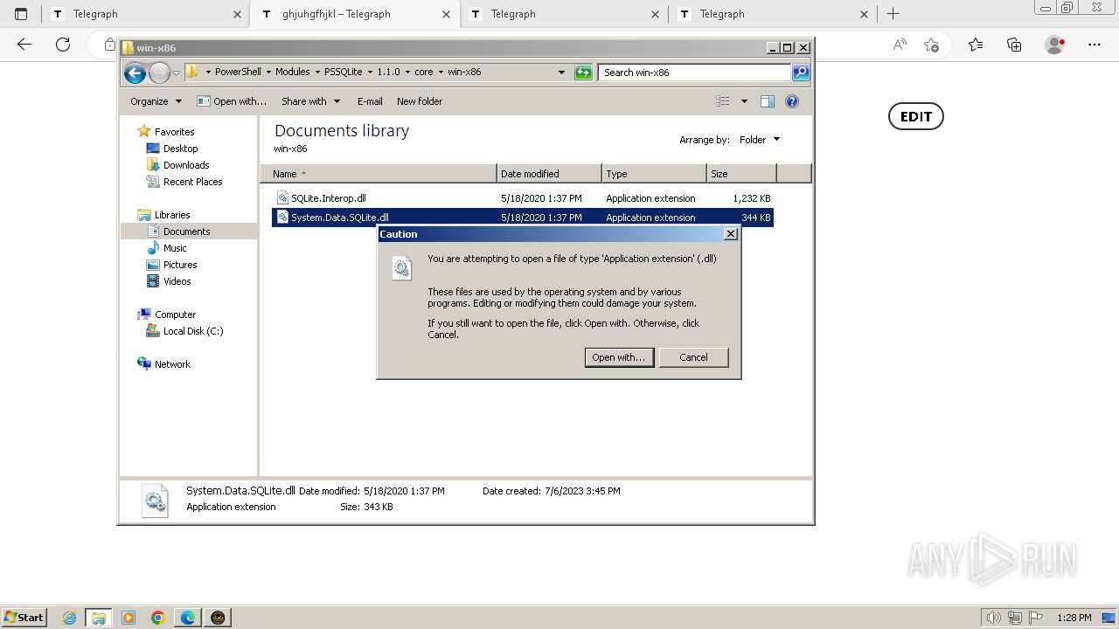Open the Arrange by Folder dropdown

coord(759,140)
